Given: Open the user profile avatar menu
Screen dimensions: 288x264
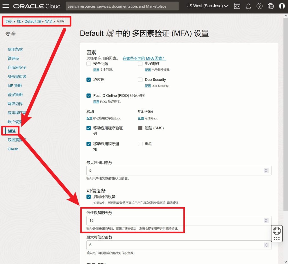Looking at the screenshot, I should pos(282,6).
